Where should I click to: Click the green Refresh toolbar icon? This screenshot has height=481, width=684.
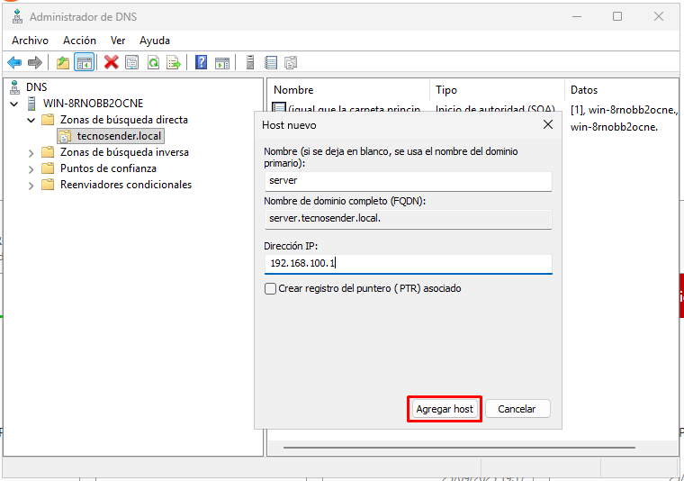(153, 62)
